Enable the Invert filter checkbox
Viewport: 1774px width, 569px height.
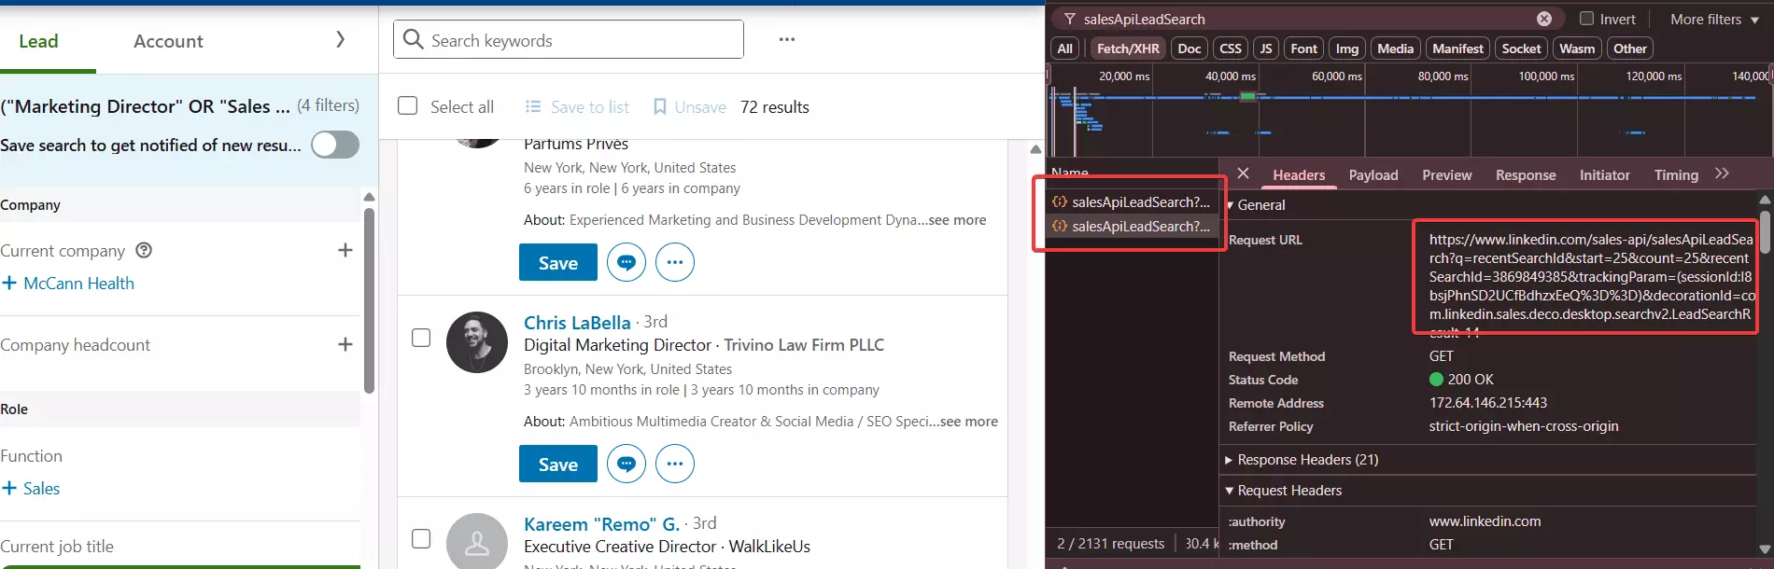pyautogui.click(x=1586, y=19)
